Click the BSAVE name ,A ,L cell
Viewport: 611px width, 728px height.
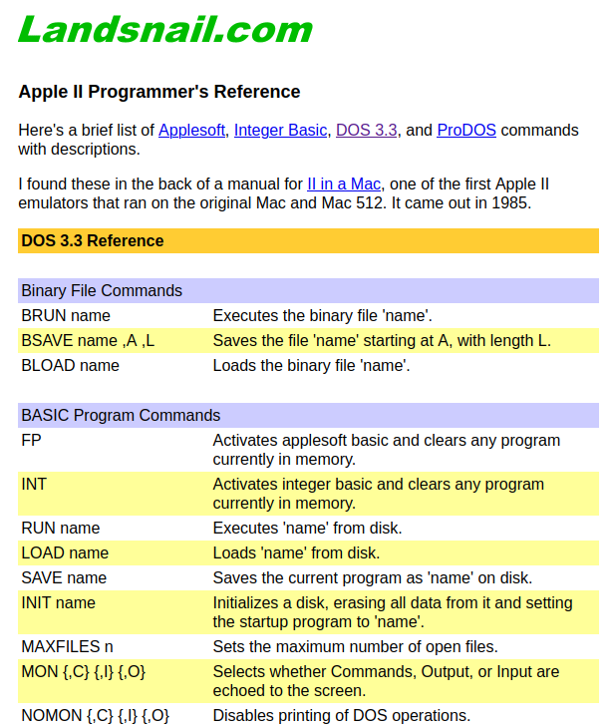click(x=114, y=341)
